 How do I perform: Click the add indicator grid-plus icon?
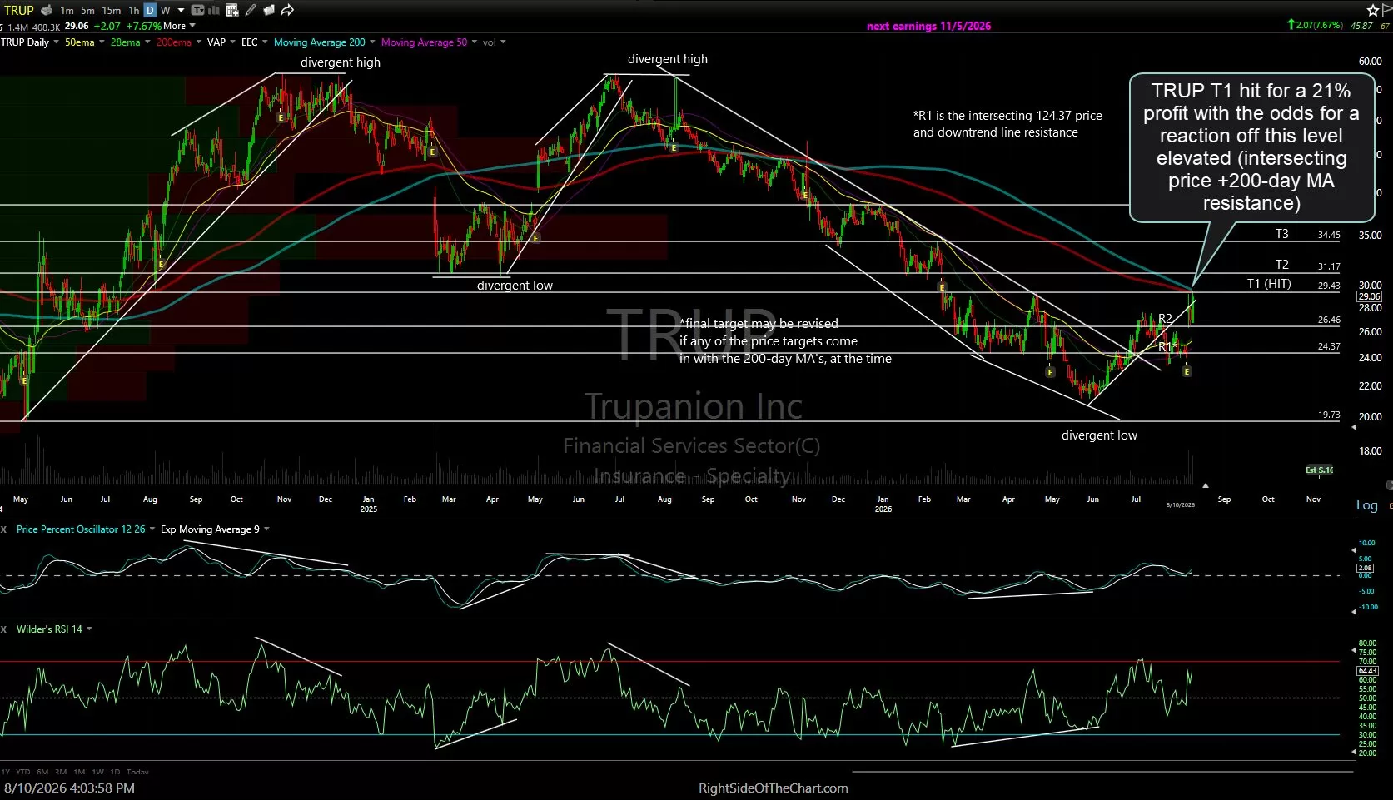coord(232,10)
